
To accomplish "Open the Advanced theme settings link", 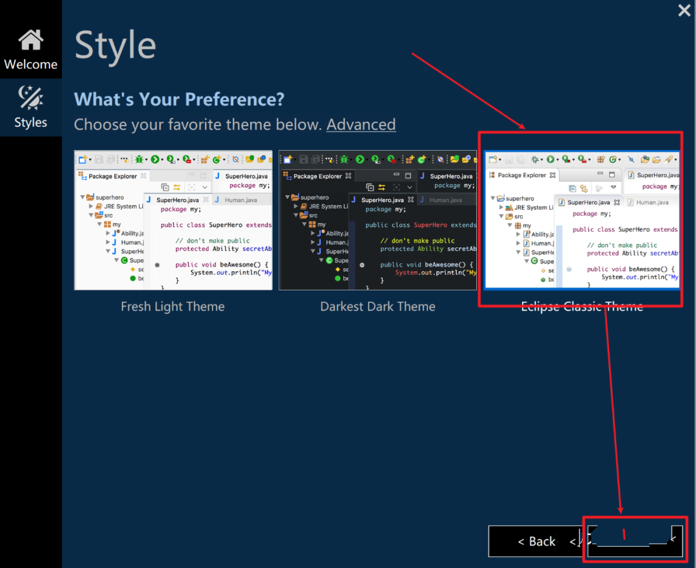I will coord(361,124).
